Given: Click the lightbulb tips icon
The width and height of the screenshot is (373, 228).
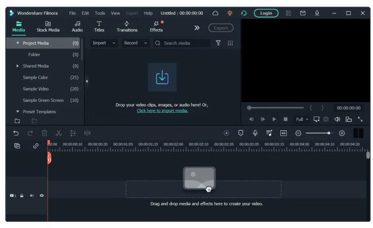Looking at the screenshot, I should [x=230, y=13].
